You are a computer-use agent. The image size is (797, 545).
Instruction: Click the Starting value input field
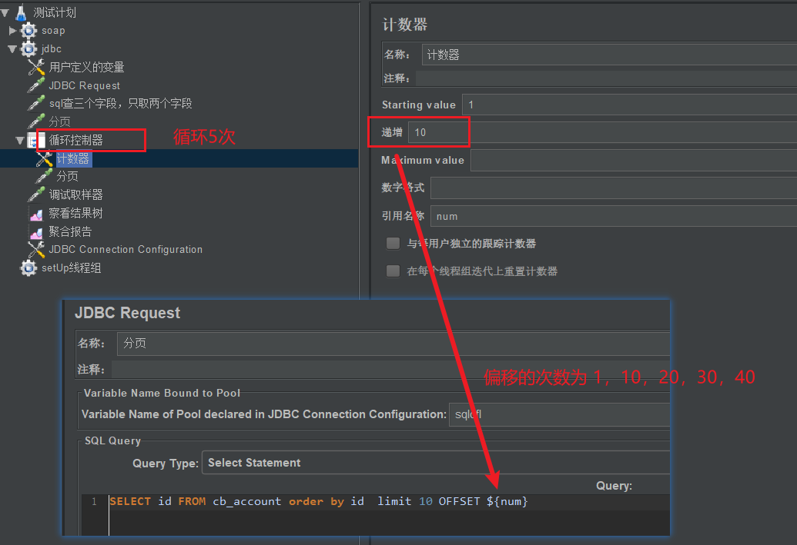539,104
